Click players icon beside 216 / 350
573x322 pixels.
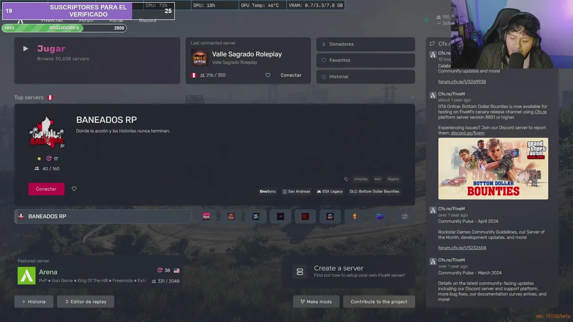[x=202, y=75]
